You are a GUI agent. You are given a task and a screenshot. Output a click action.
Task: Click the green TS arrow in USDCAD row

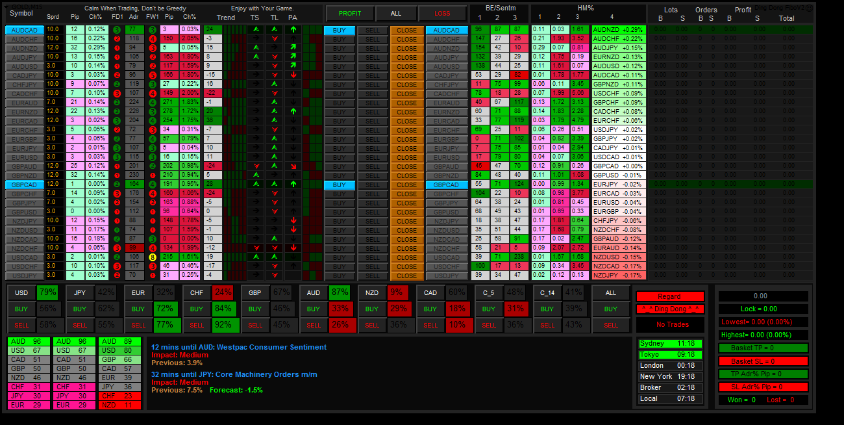coord(255,257)
